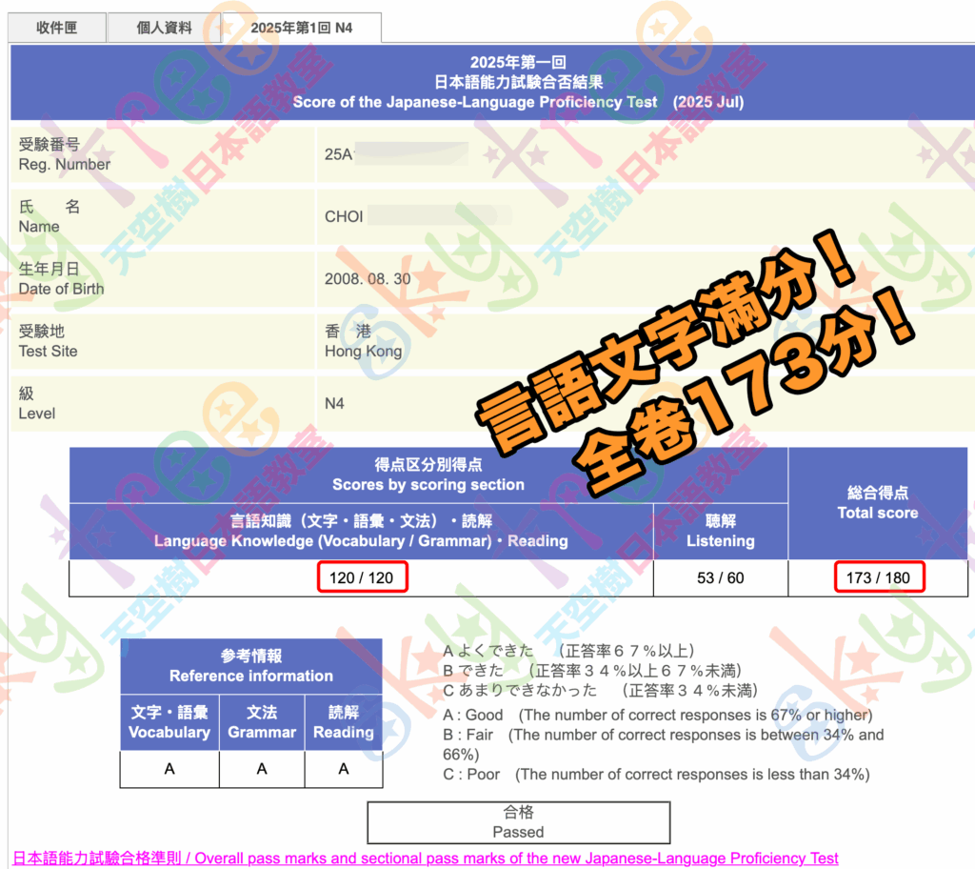Screen dimensions: 975x869
Task: Open the 收件匣 inbox tab
Action: [56, 28]
